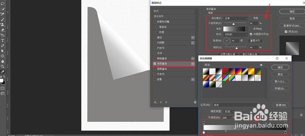
Task: Open the 样式 style dropdown 对称的
Action: tap(236, 34)
